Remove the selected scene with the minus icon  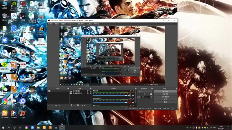(x=52, y=105)
